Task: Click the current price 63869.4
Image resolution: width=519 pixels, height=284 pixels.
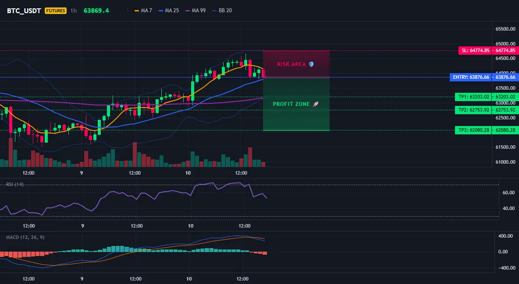Action: pyautogui.click(x=96, y=11)
